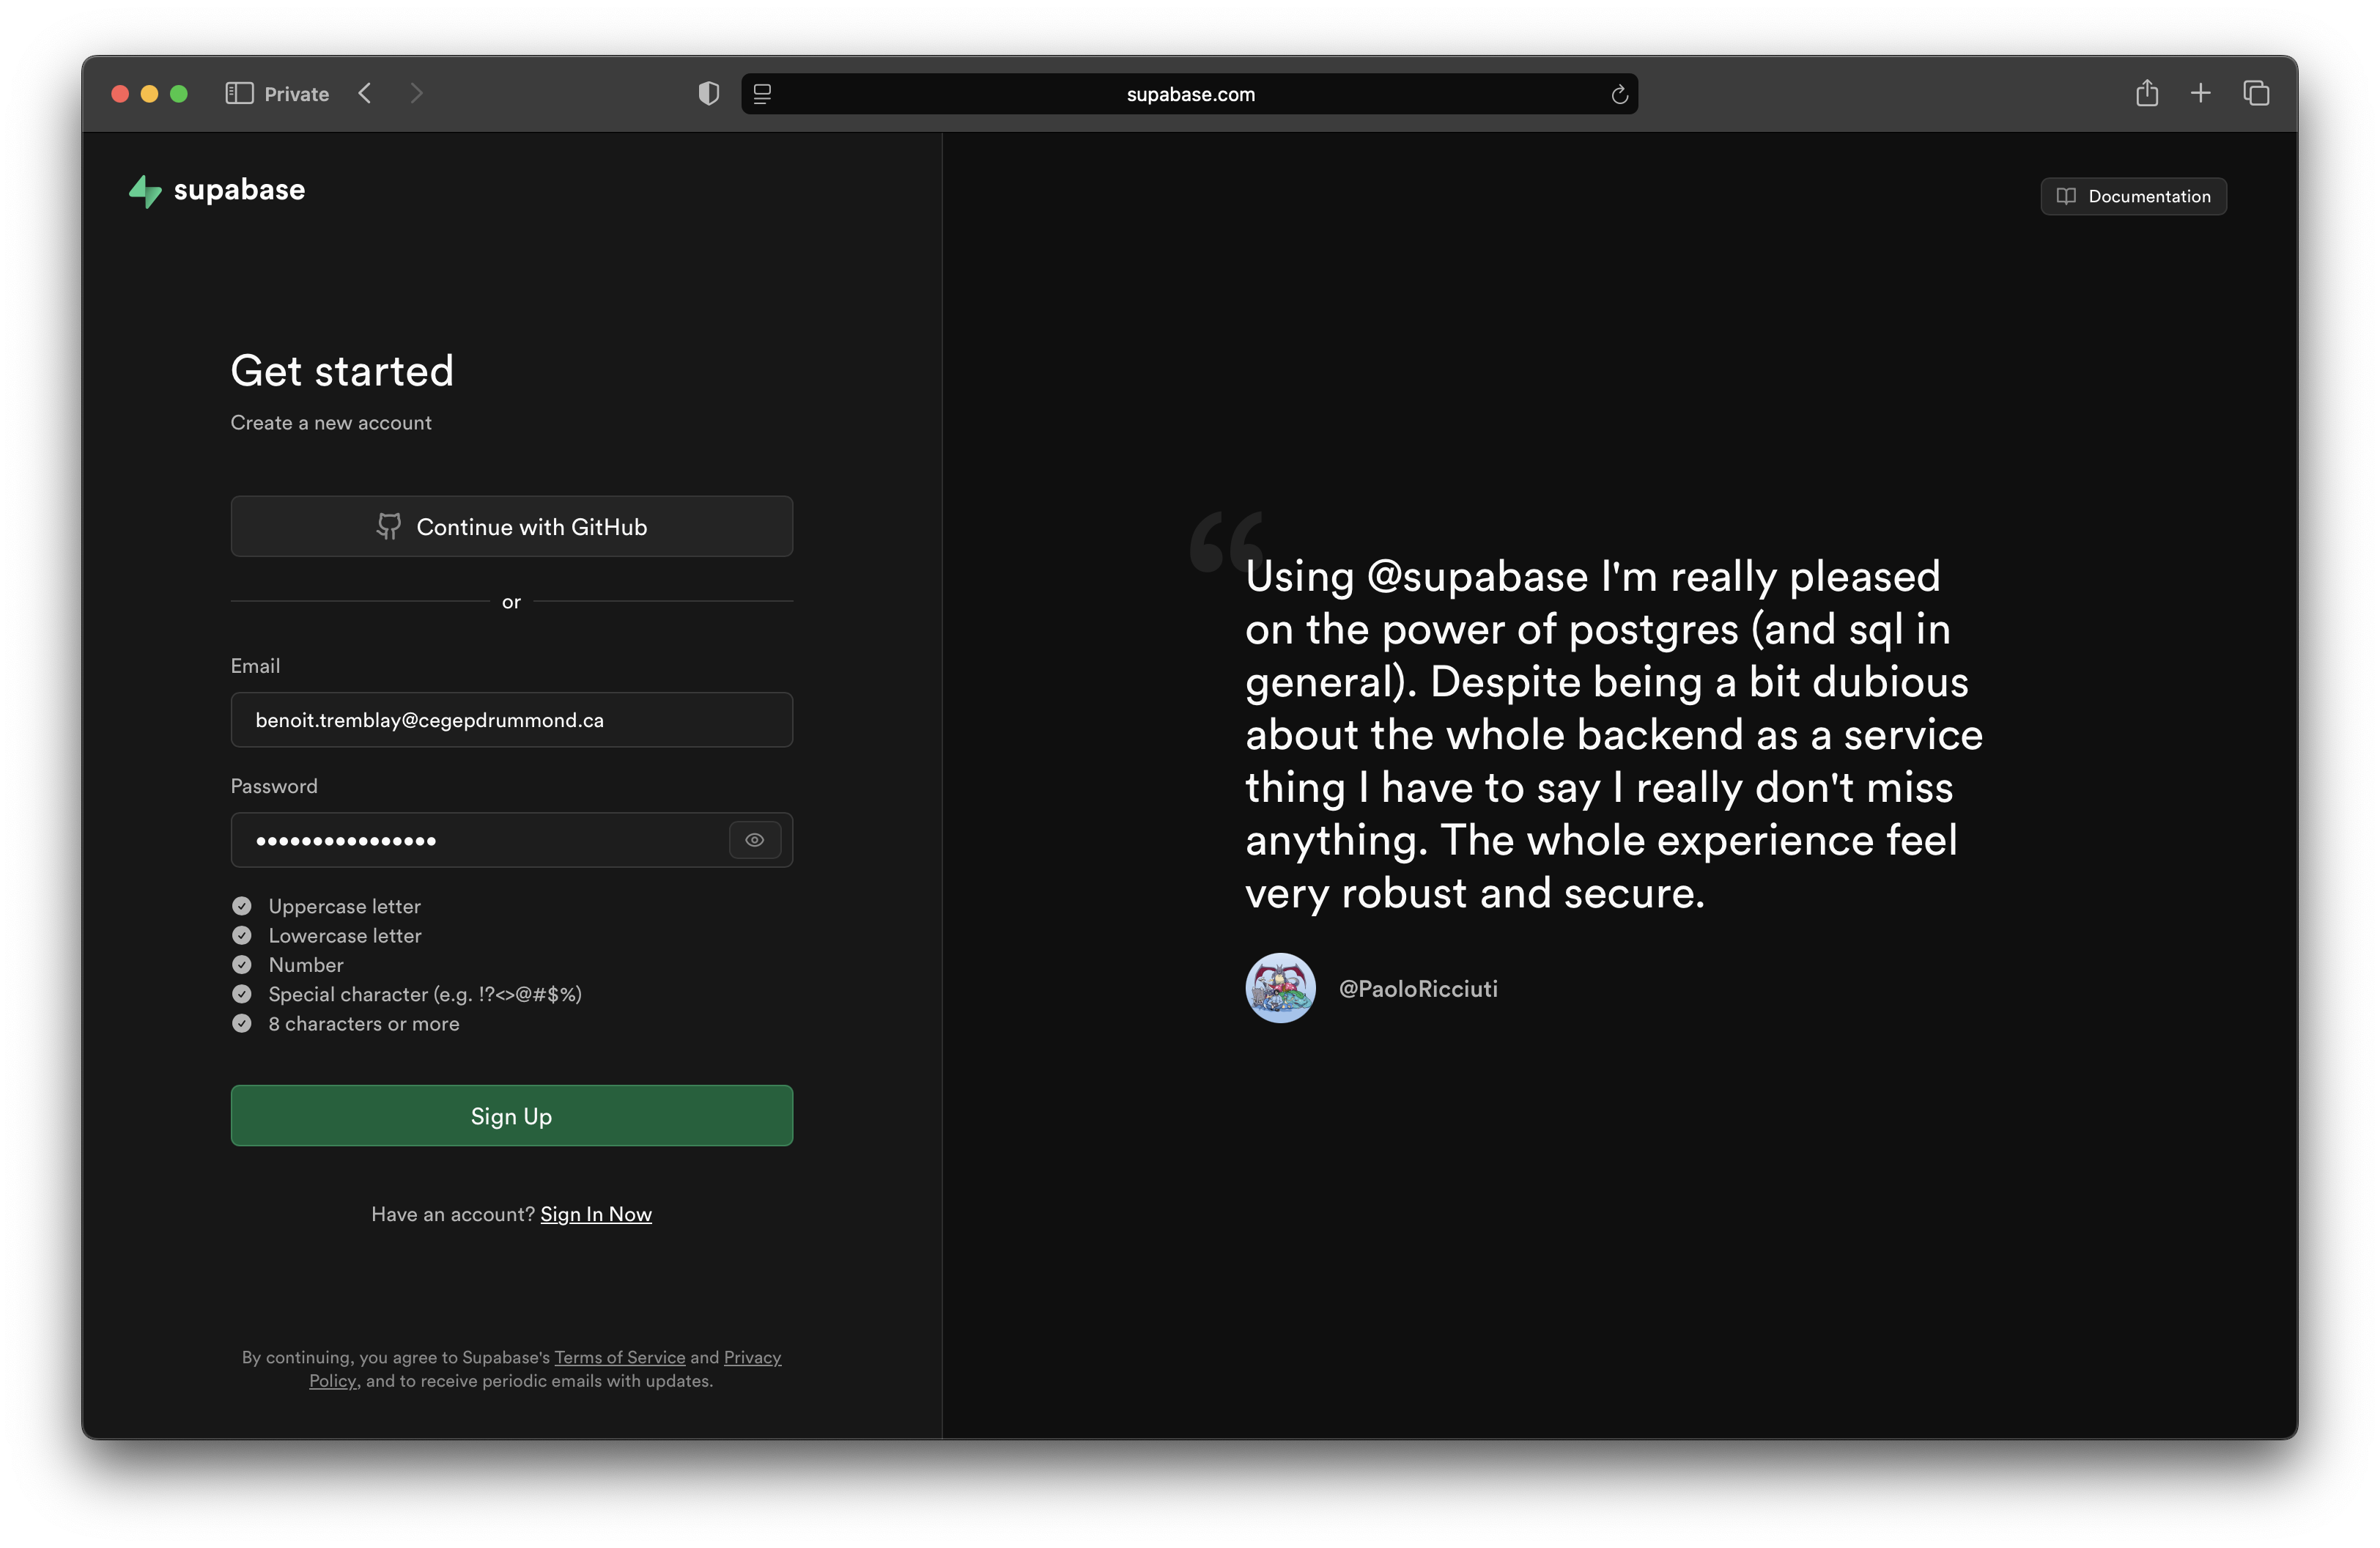
Task: Go back with Safari's back arrow
Action: point(365,94)
